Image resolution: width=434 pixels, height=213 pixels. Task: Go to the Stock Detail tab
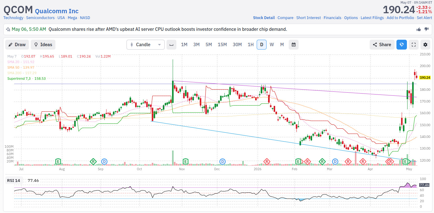264,18
